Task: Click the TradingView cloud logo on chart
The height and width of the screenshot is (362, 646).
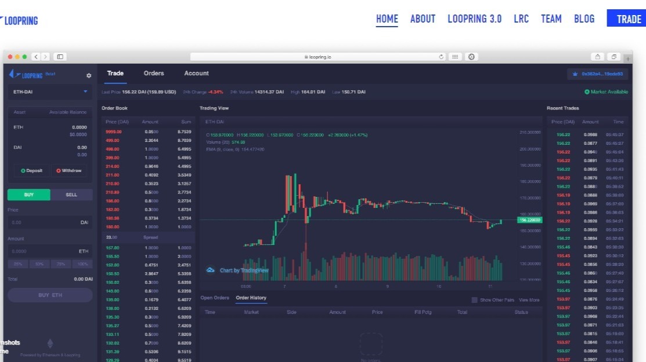Action: (x=210, y=270)
